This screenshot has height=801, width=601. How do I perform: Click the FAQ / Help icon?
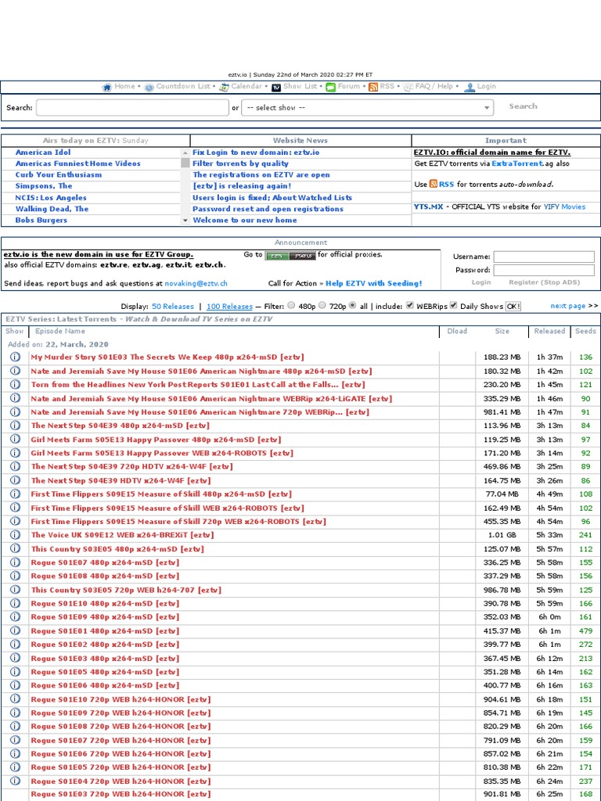(408, 88)
